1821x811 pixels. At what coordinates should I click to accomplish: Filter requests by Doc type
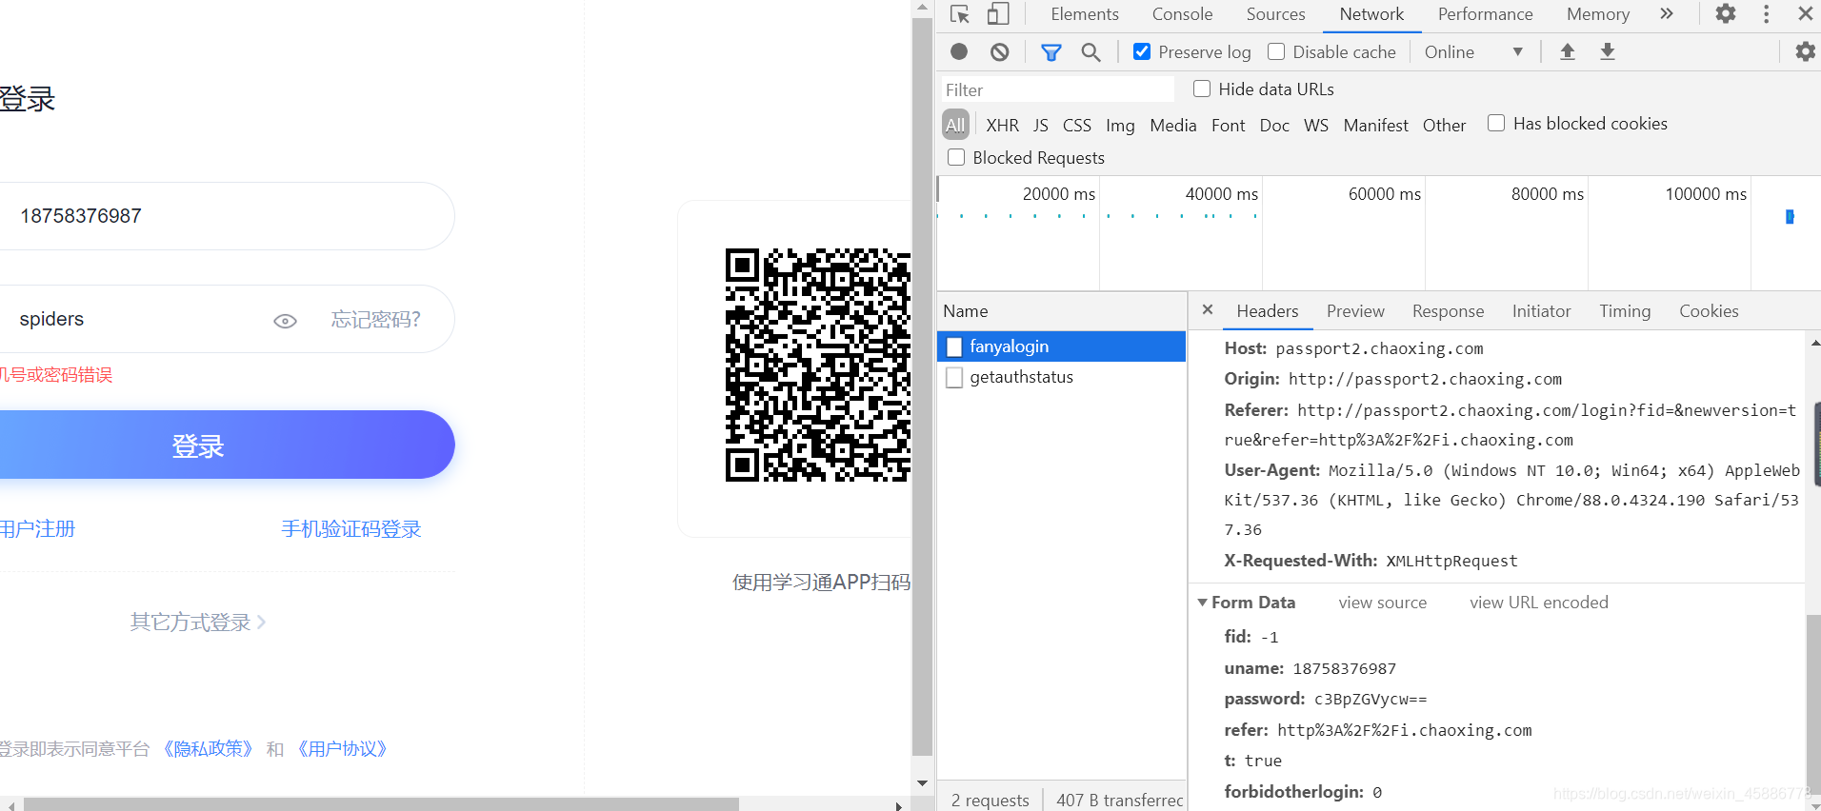click(x=1274, y=125)
